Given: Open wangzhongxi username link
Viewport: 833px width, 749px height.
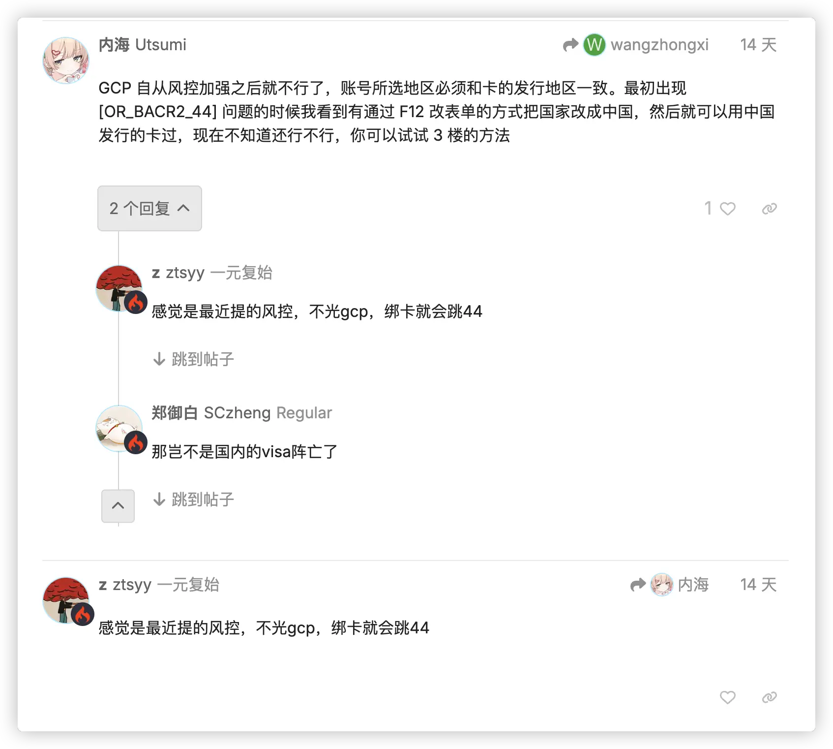Looking at the screenshot, I should tap(659, 45).
